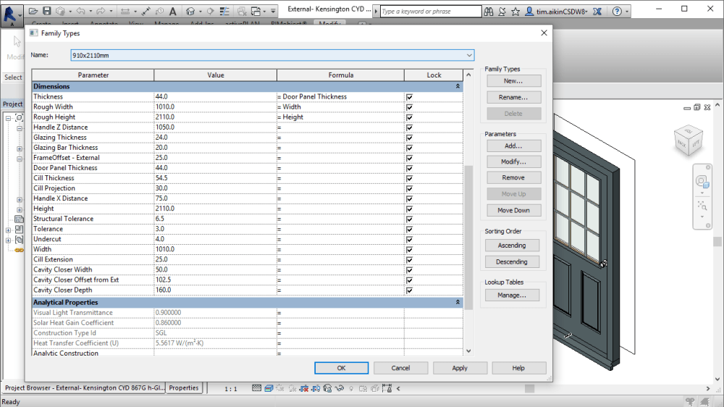Switch to the Project Browser tab at bottom

(84, 388)
